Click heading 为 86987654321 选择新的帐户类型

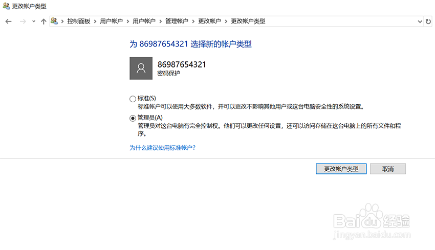click(x=190, y=44)
